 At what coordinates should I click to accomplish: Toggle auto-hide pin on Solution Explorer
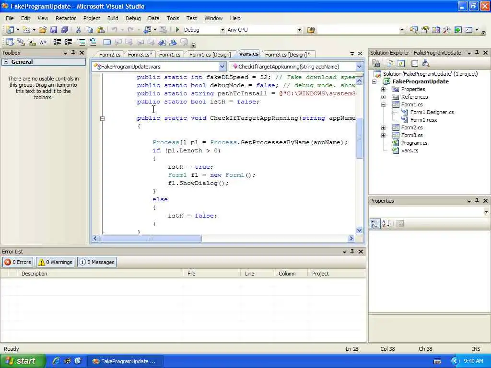click(477, 53)
